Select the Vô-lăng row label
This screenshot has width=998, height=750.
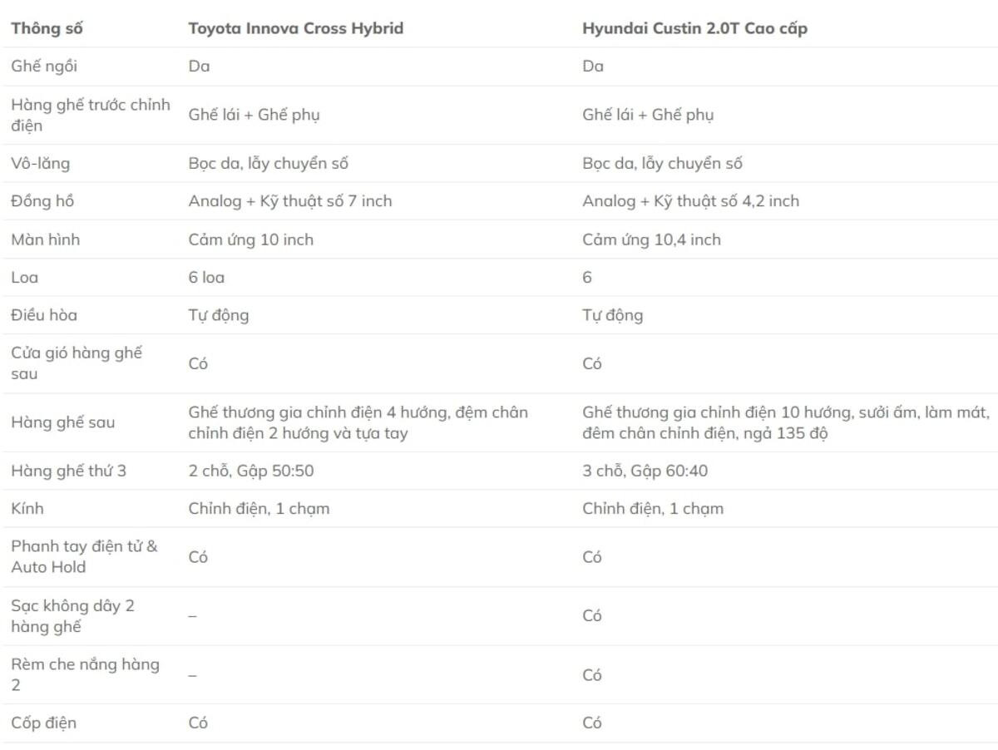pyautogui.click(x=40, y=163)
